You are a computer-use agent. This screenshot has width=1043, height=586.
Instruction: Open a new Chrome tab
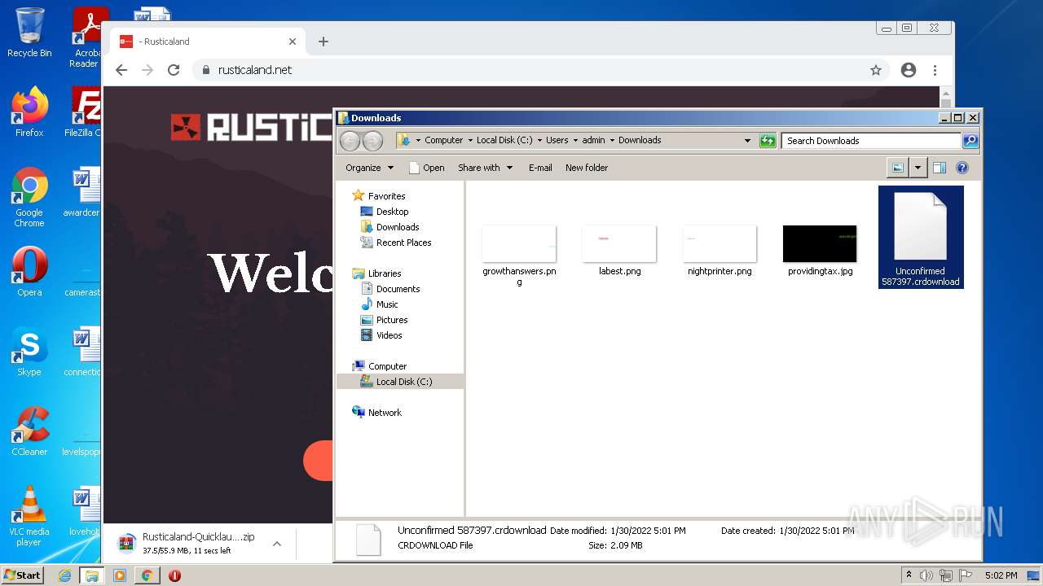tap(323, 42)
